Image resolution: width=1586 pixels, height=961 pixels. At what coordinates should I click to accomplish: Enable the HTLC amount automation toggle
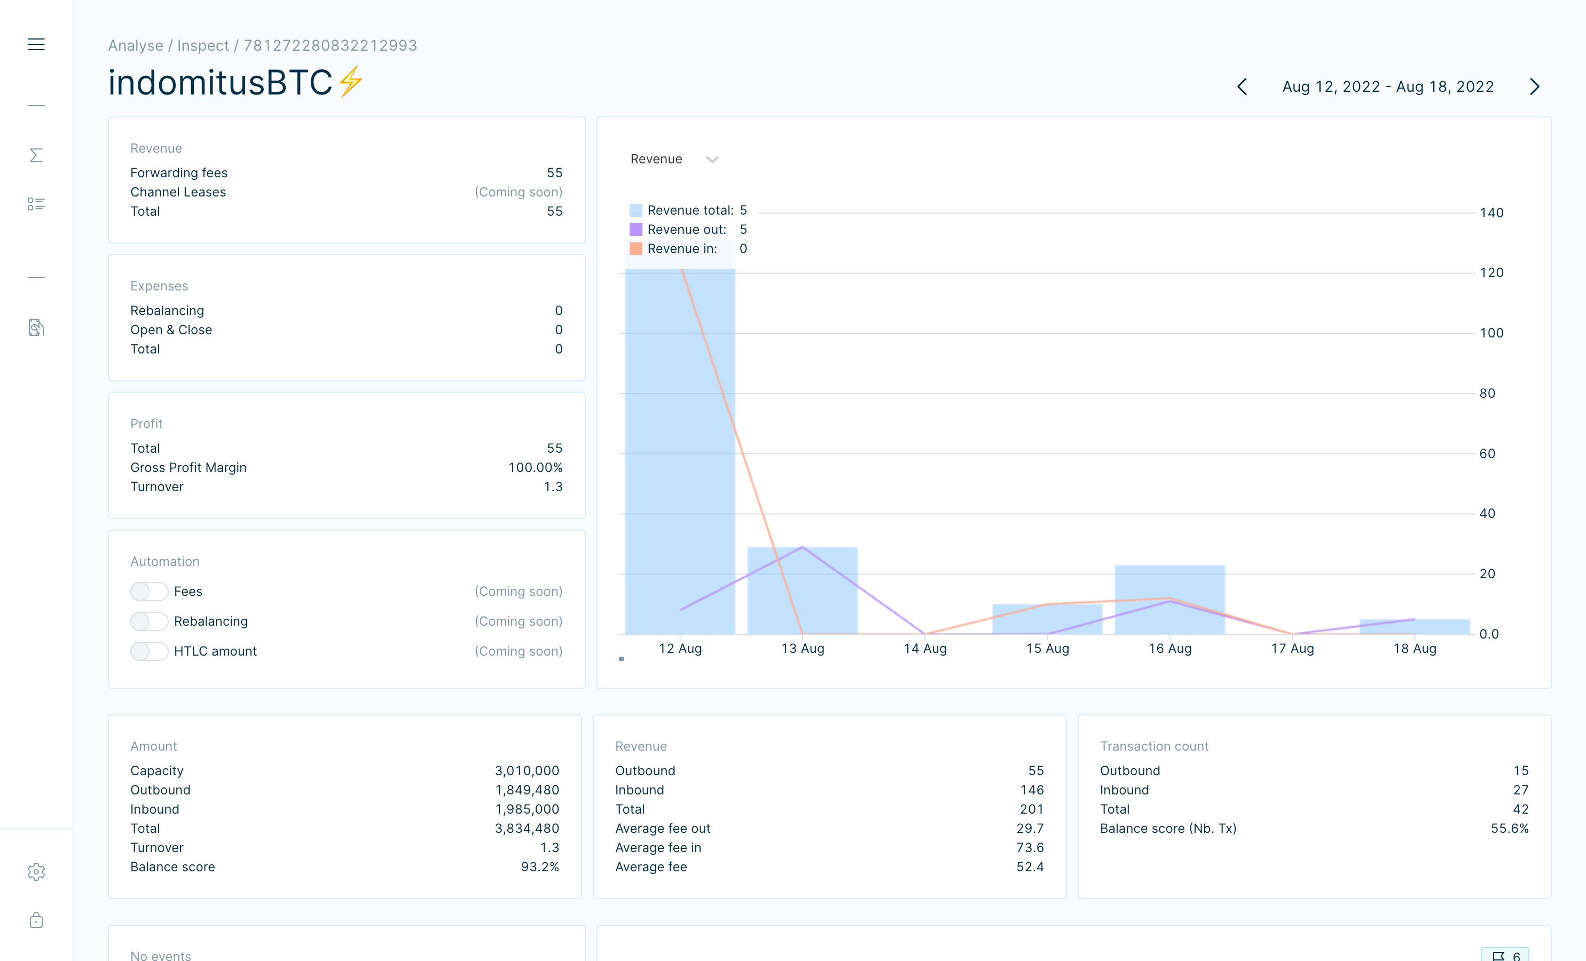tap(148, 651)
